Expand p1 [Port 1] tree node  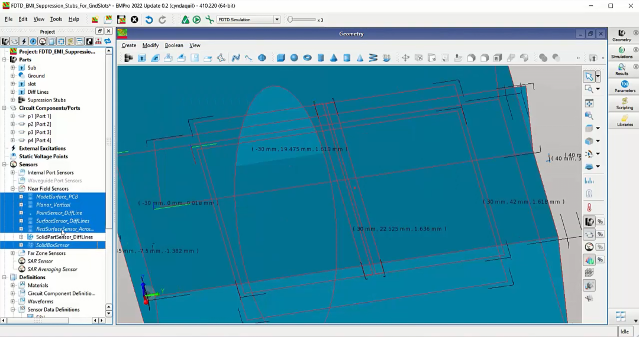[12, 116]
